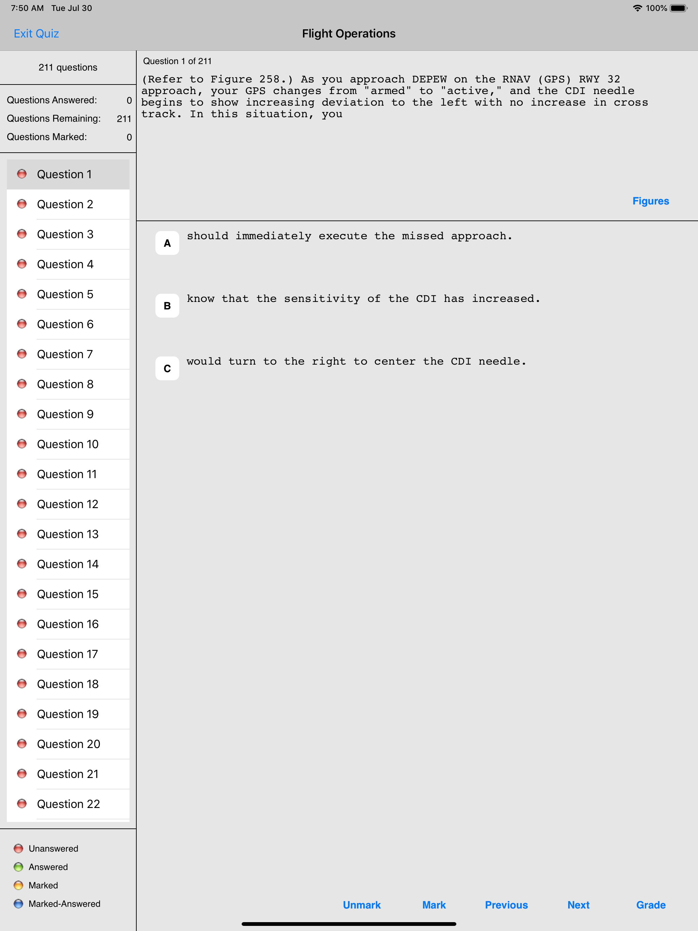
Task: Click the Wi-Fi status icon
Action: [637, 8]
